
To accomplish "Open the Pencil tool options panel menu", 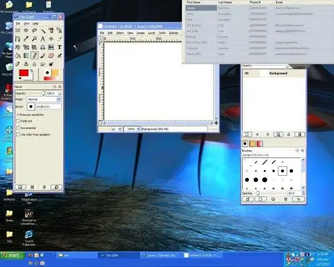I will click(55, 87).
